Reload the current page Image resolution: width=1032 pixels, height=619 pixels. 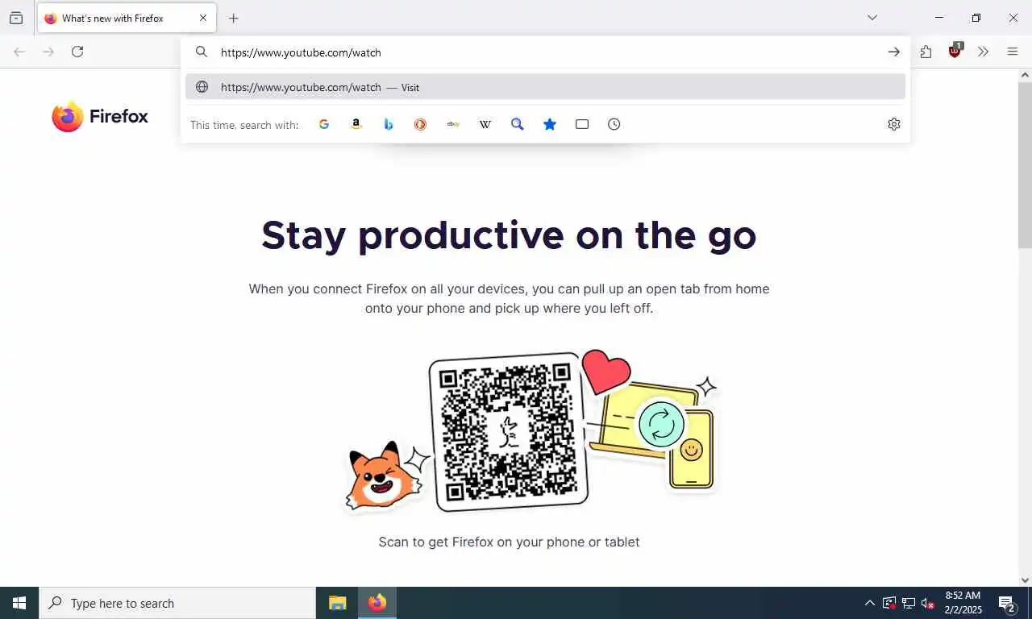(x=77, y=52)
